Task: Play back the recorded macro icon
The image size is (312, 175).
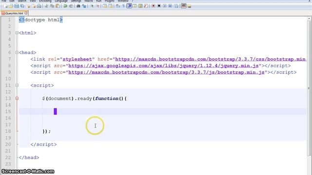Action: click(x=165, y=6)
